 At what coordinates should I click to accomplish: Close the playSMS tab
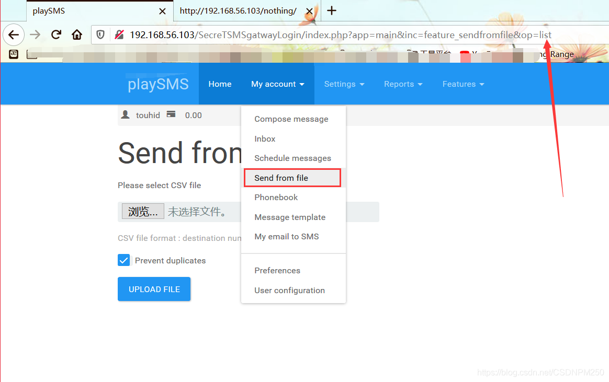point(162,11)
